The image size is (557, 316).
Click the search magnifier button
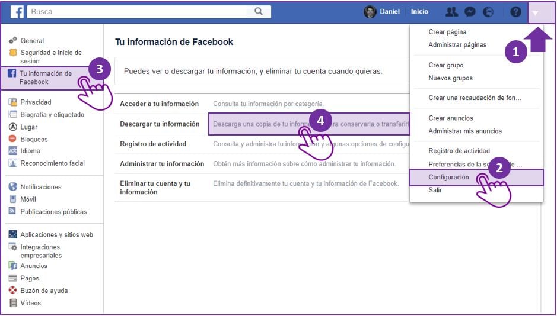tap(259, 11)
